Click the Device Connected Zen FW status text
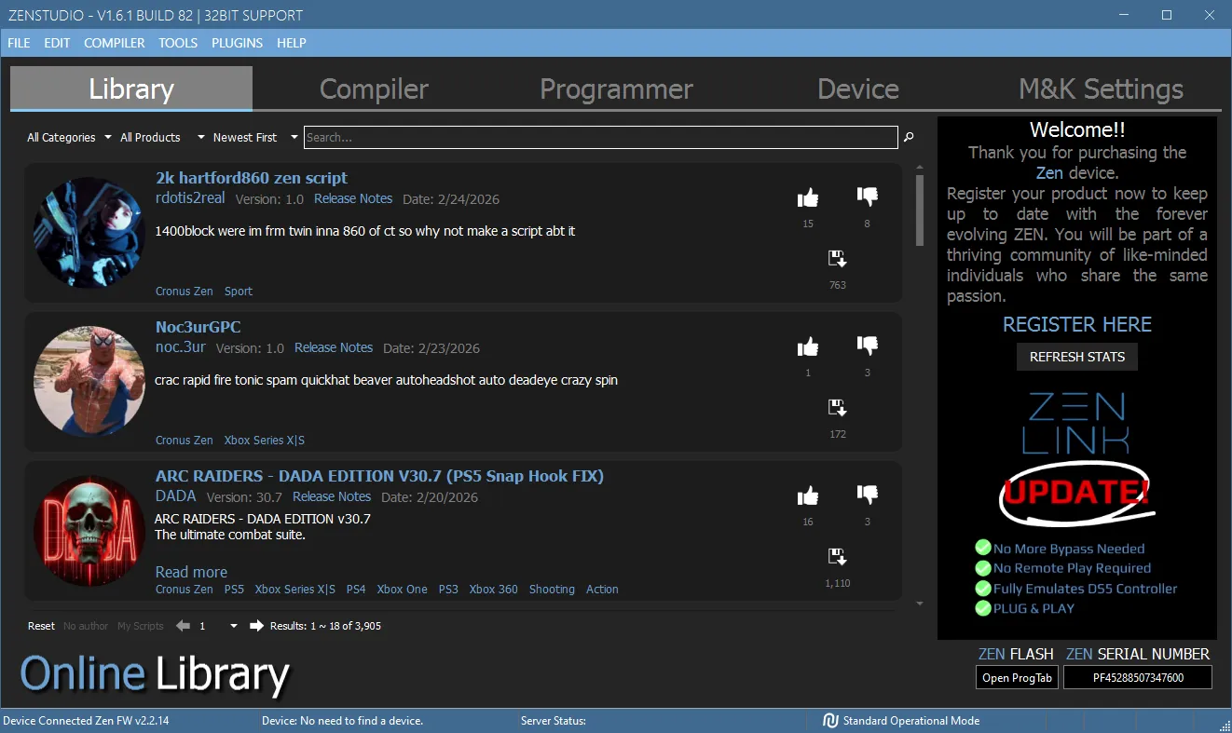The height and width of the screenshot is (733, 1232). point(86,720)
